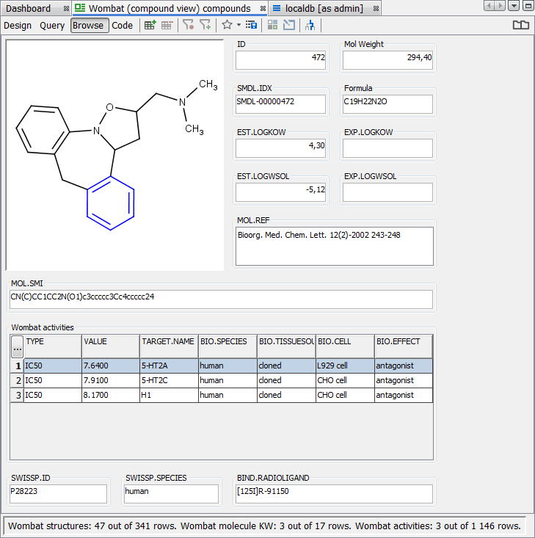Click the blue hierarchy tree icon
Image resolution: width=535 pixels, height=538 pixels.
click(x=310, y=25)
